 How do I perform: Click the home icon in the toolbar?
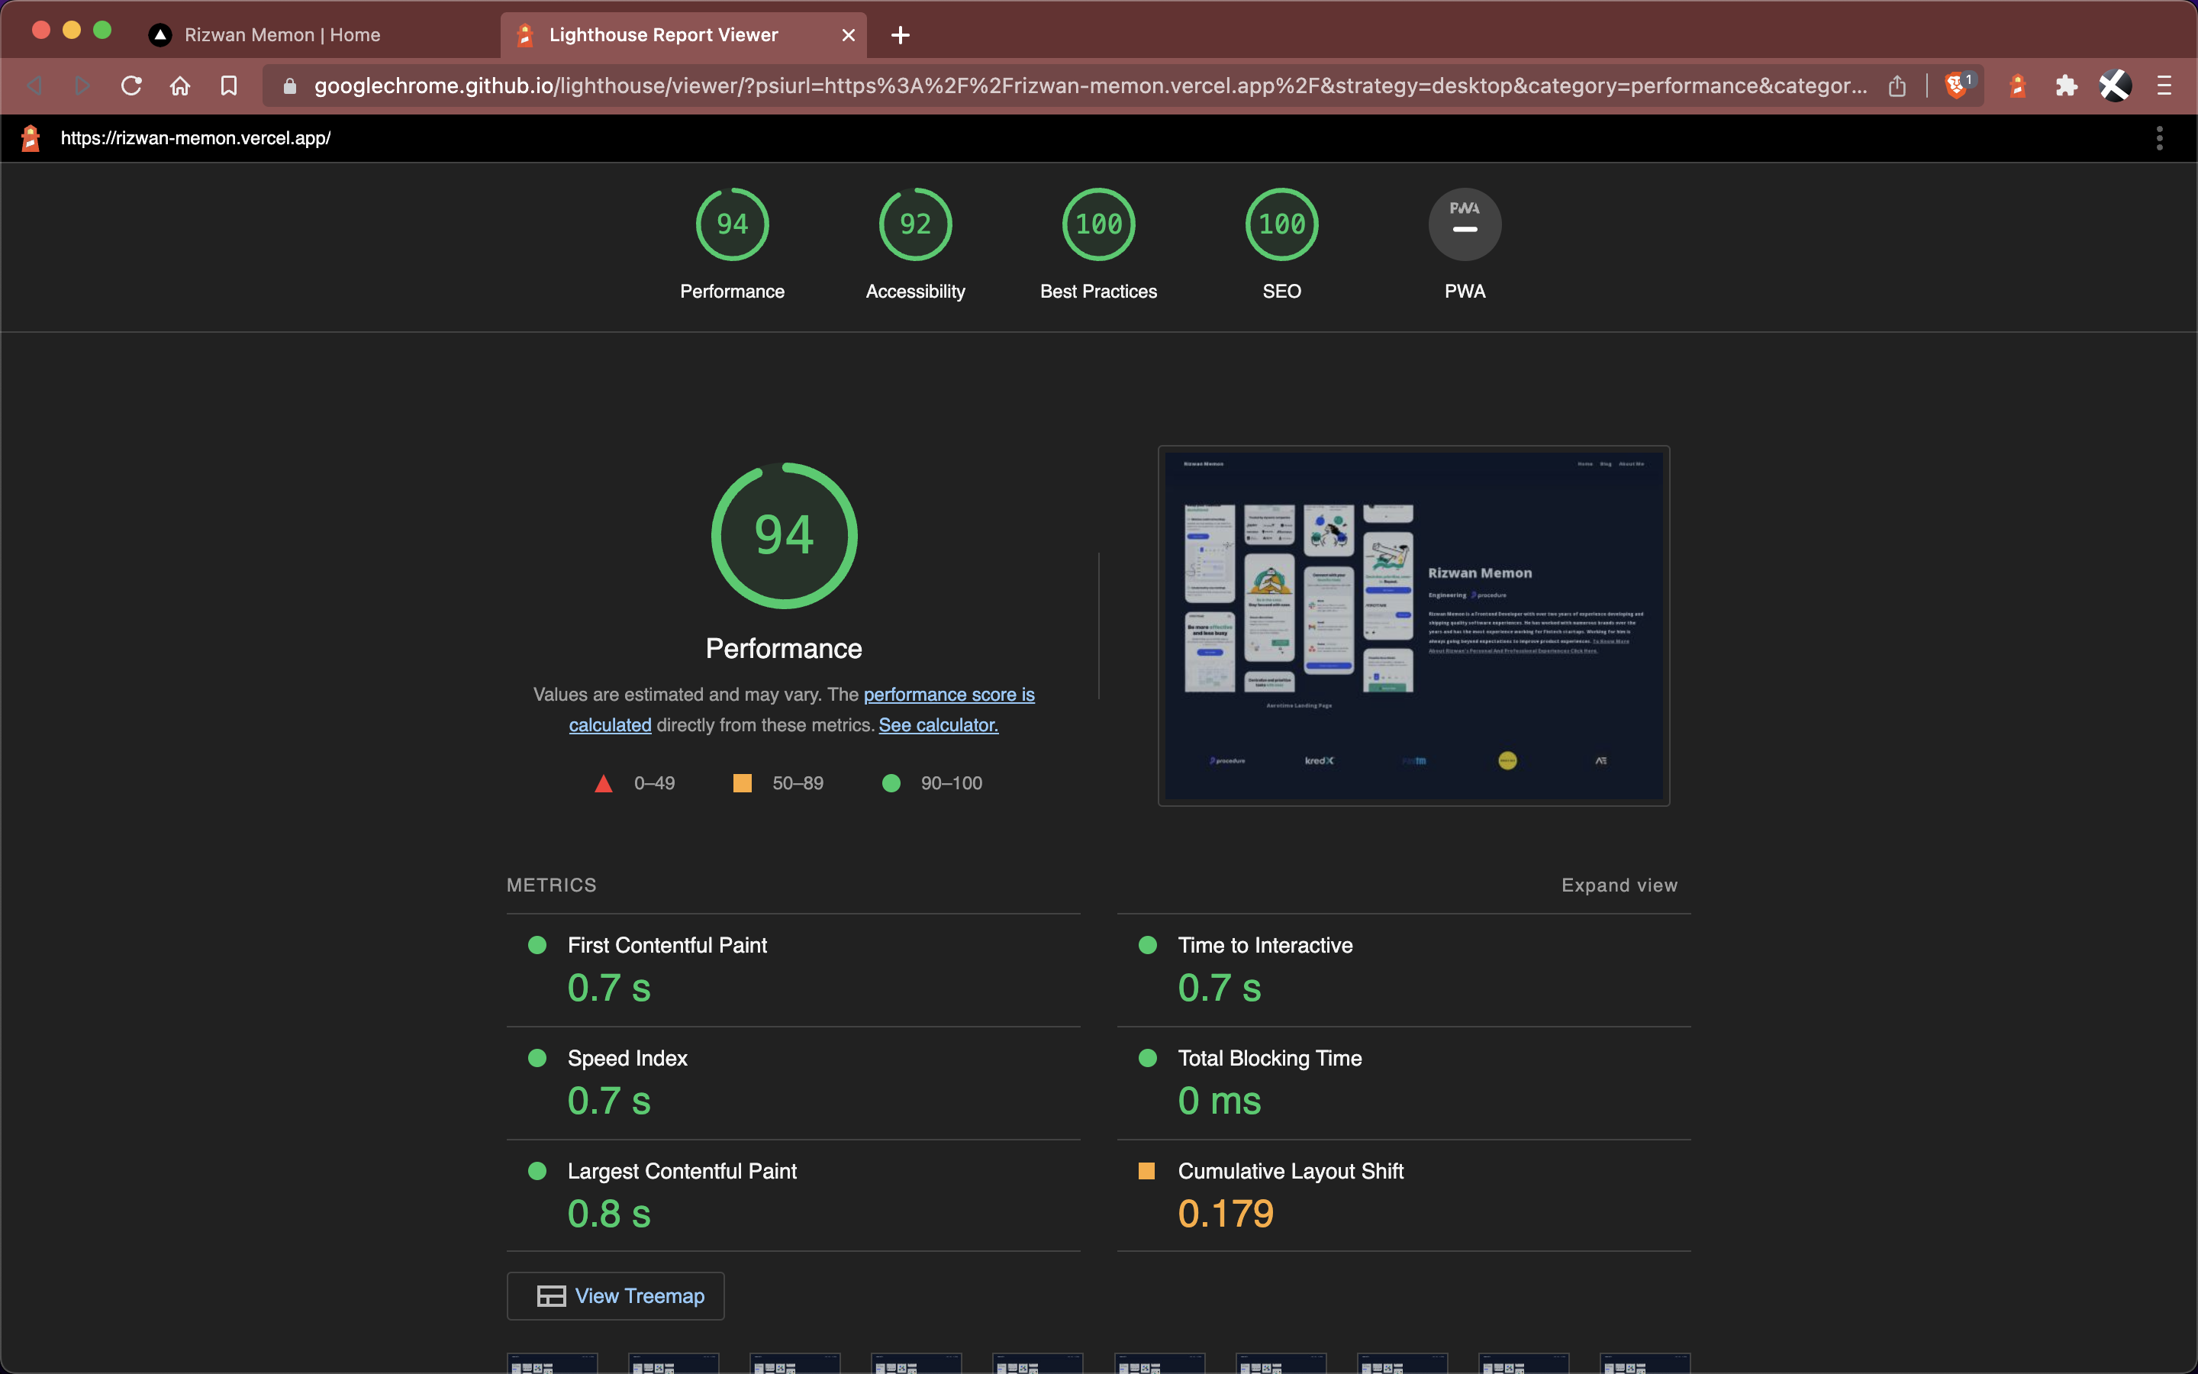pyautogui.click(x=180, y=85)
